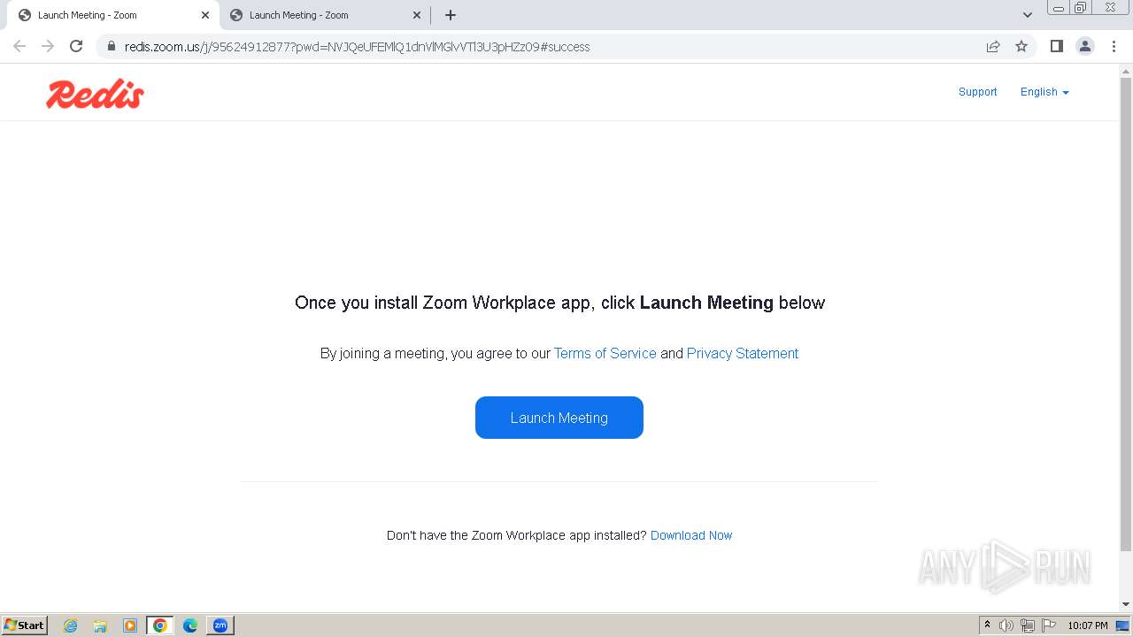
Task: Toggle the browser side panel icon
Action: click(x=1056, y=46)
